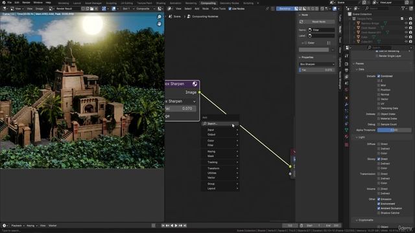Open the Render properties tab icon
Viewport: 415px width, 233px height.
pos(346,63)
